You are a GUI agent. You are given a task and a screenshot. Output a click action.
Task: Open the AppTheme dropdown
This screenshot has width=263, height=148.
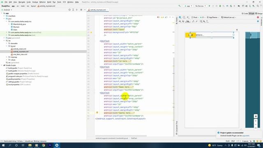(x=213, y=17)
